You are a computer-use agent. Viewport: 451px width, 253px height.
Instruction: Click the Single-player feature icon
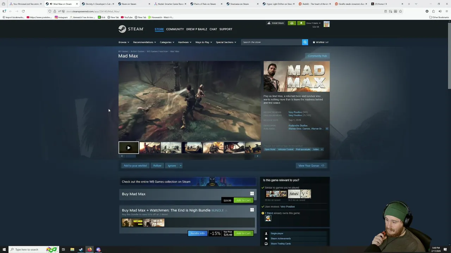click(x=266, y=233)
